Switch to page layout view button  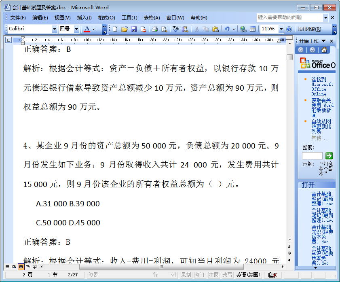(x=21, y=267)
